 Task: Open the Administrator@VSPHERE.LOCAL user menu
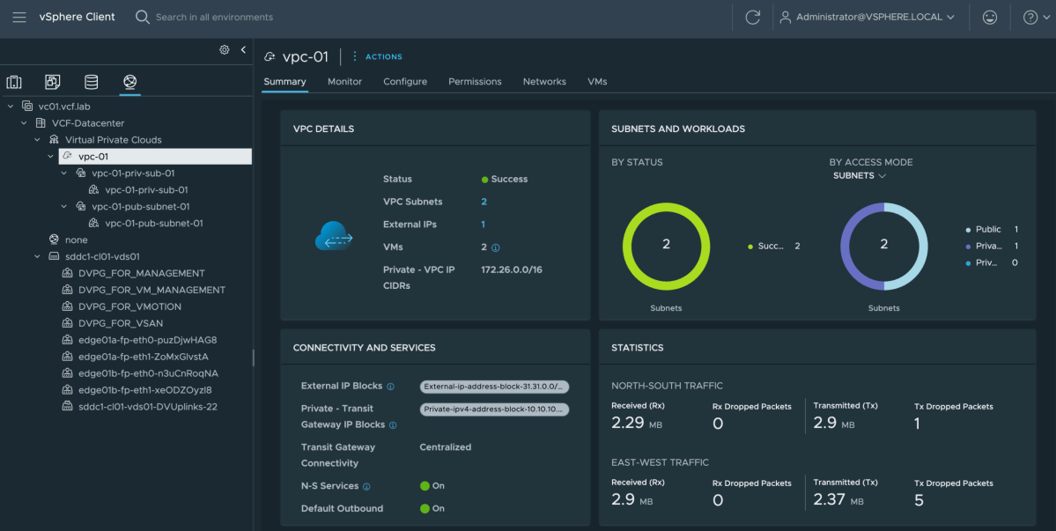(x=868, y=17)
